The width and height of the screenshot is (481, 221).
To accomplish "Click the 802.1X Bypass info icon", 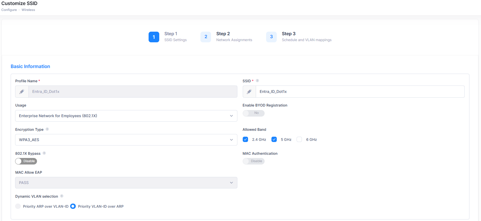I will [x=44, y=153].
